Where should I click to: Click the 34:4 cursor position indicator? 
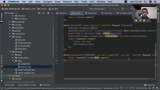[122, 88]
